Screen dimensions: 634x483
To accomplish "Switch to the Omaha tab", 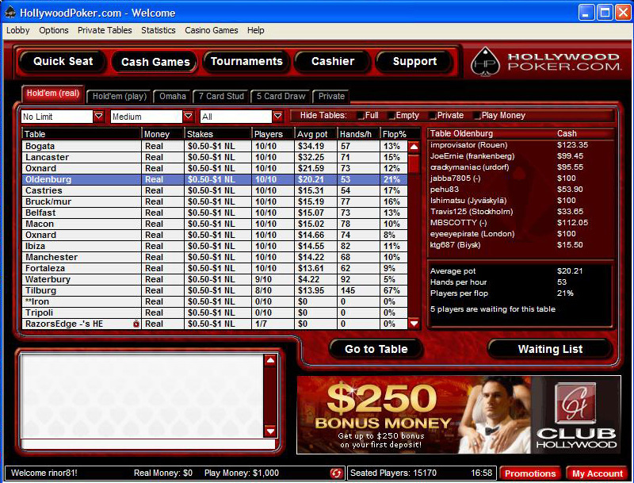I will pyautogui.click(x=173, y=96).
